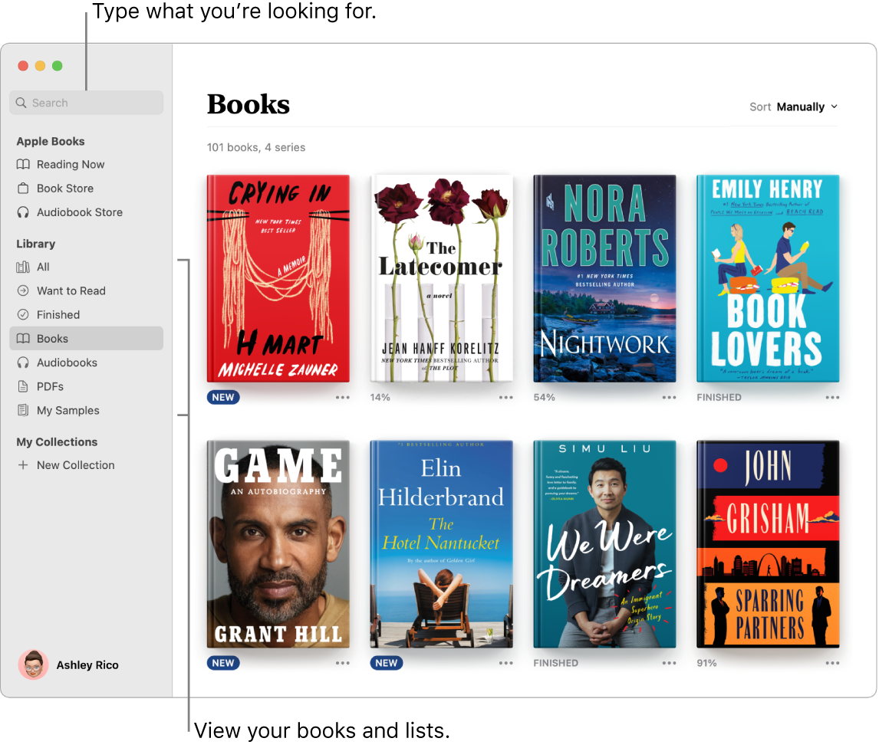Open the Want to Read list
Viewport: 879px width, 748px height.
coord(70,290)
